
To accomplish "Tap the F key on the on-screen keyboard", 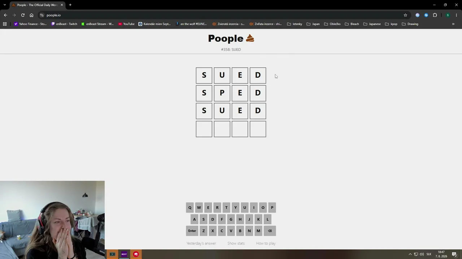I will tap(222, 219).
